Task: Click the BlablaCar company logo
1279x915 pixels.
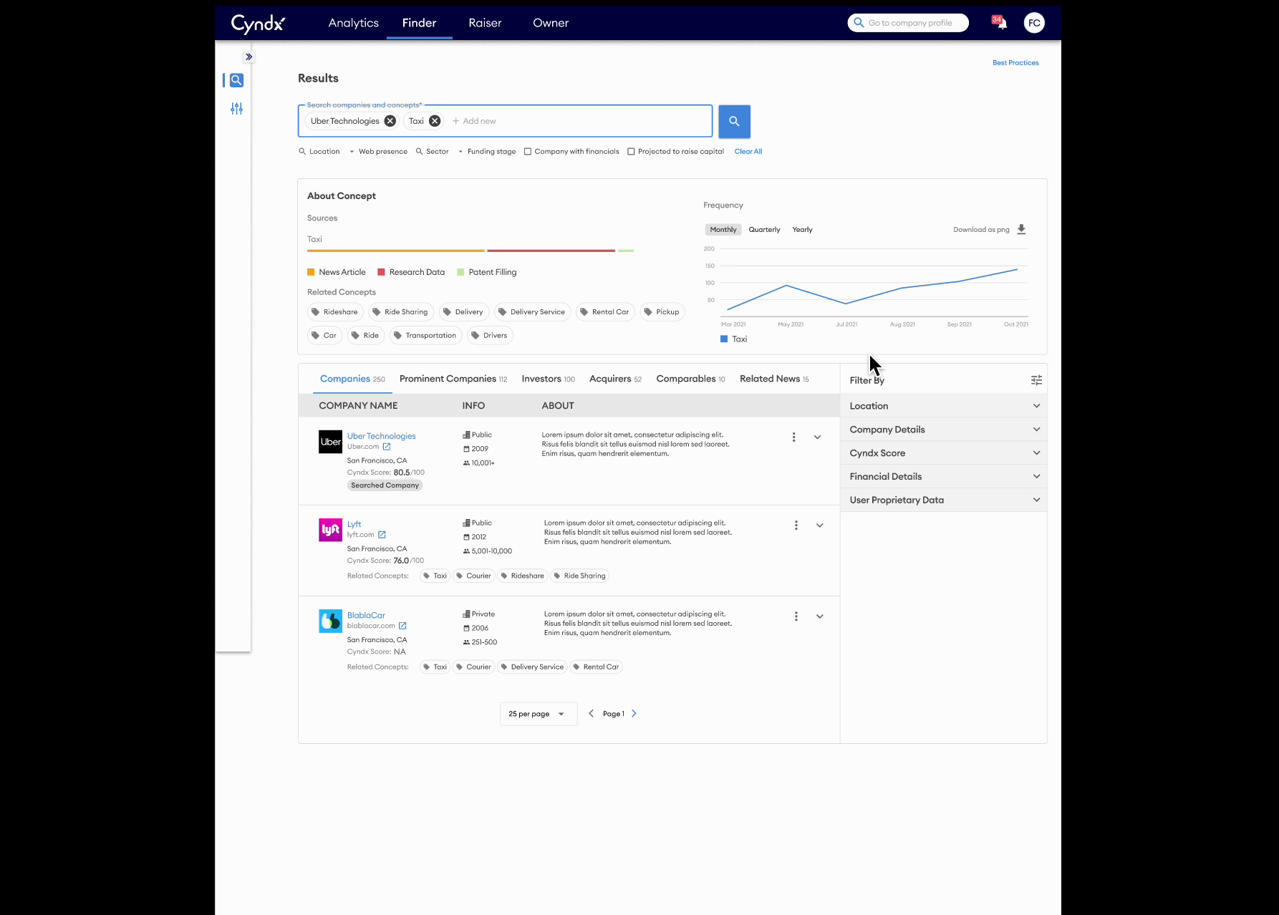Action: pos(330,621)
